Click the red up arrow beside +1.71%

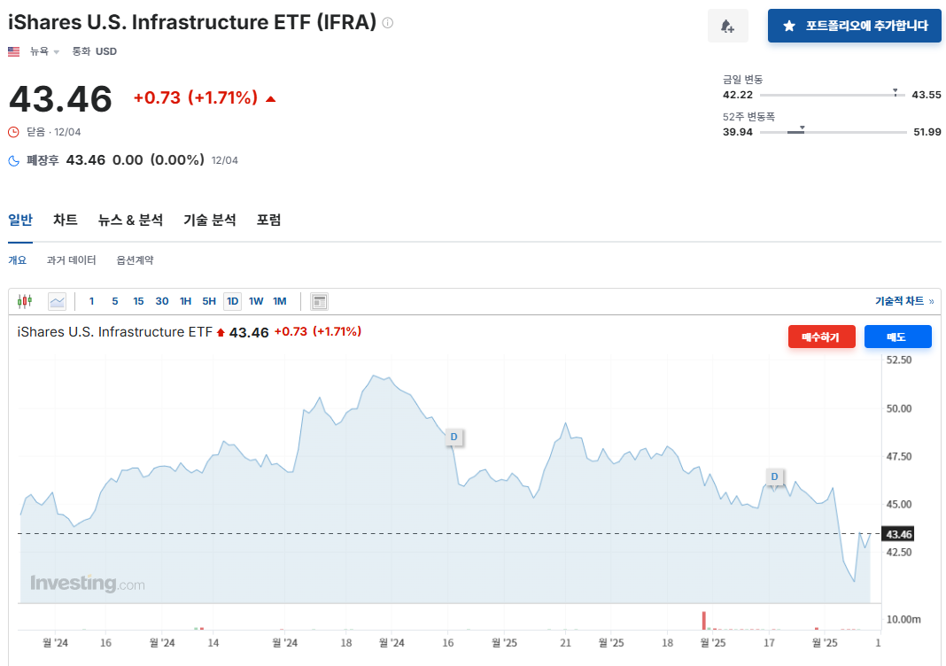coord(270,99)
